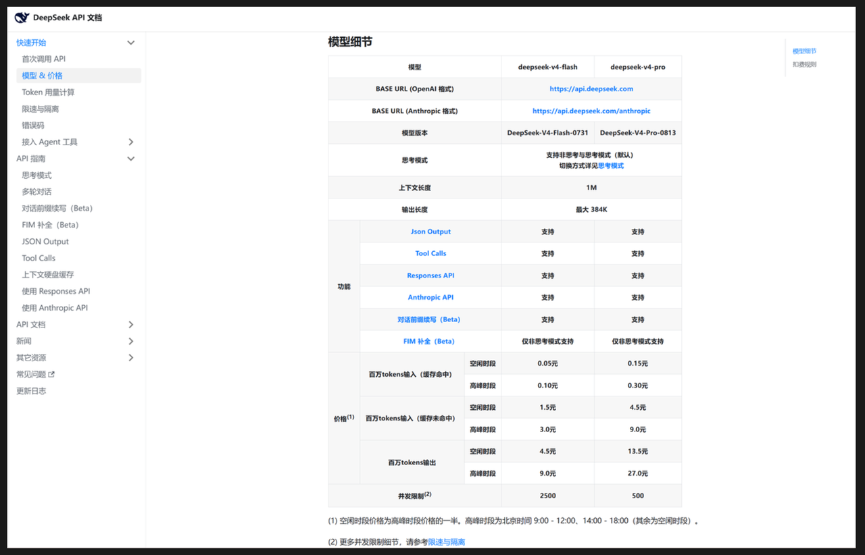865x555 pixels.
Task: Open the api.deepseek.com/anthropic URL link
Action: click(591, 111)
